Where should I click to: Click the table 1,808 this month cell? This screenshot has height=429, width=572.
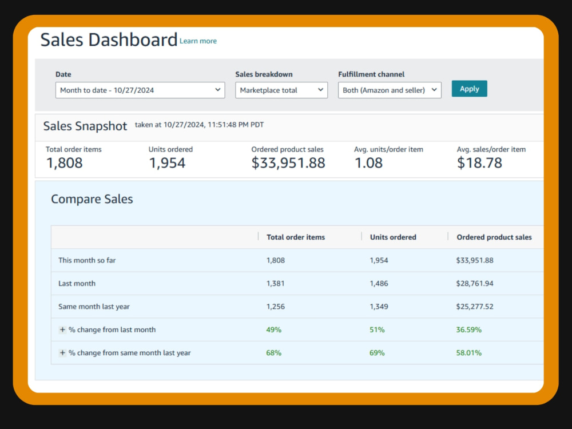point(276,260)
